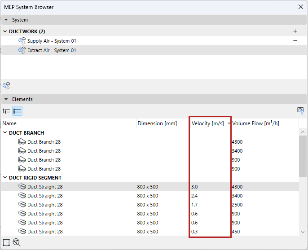Viewport: 308px width, 250px height.
Task: Click the elements list vertical scrollbar thumb
Action: point(303,156)
